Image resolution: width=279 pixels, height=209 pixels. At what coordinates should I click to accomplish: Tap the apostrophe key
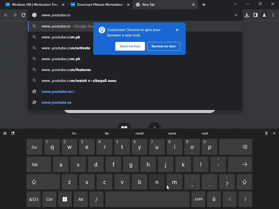(x=218, y=164)
